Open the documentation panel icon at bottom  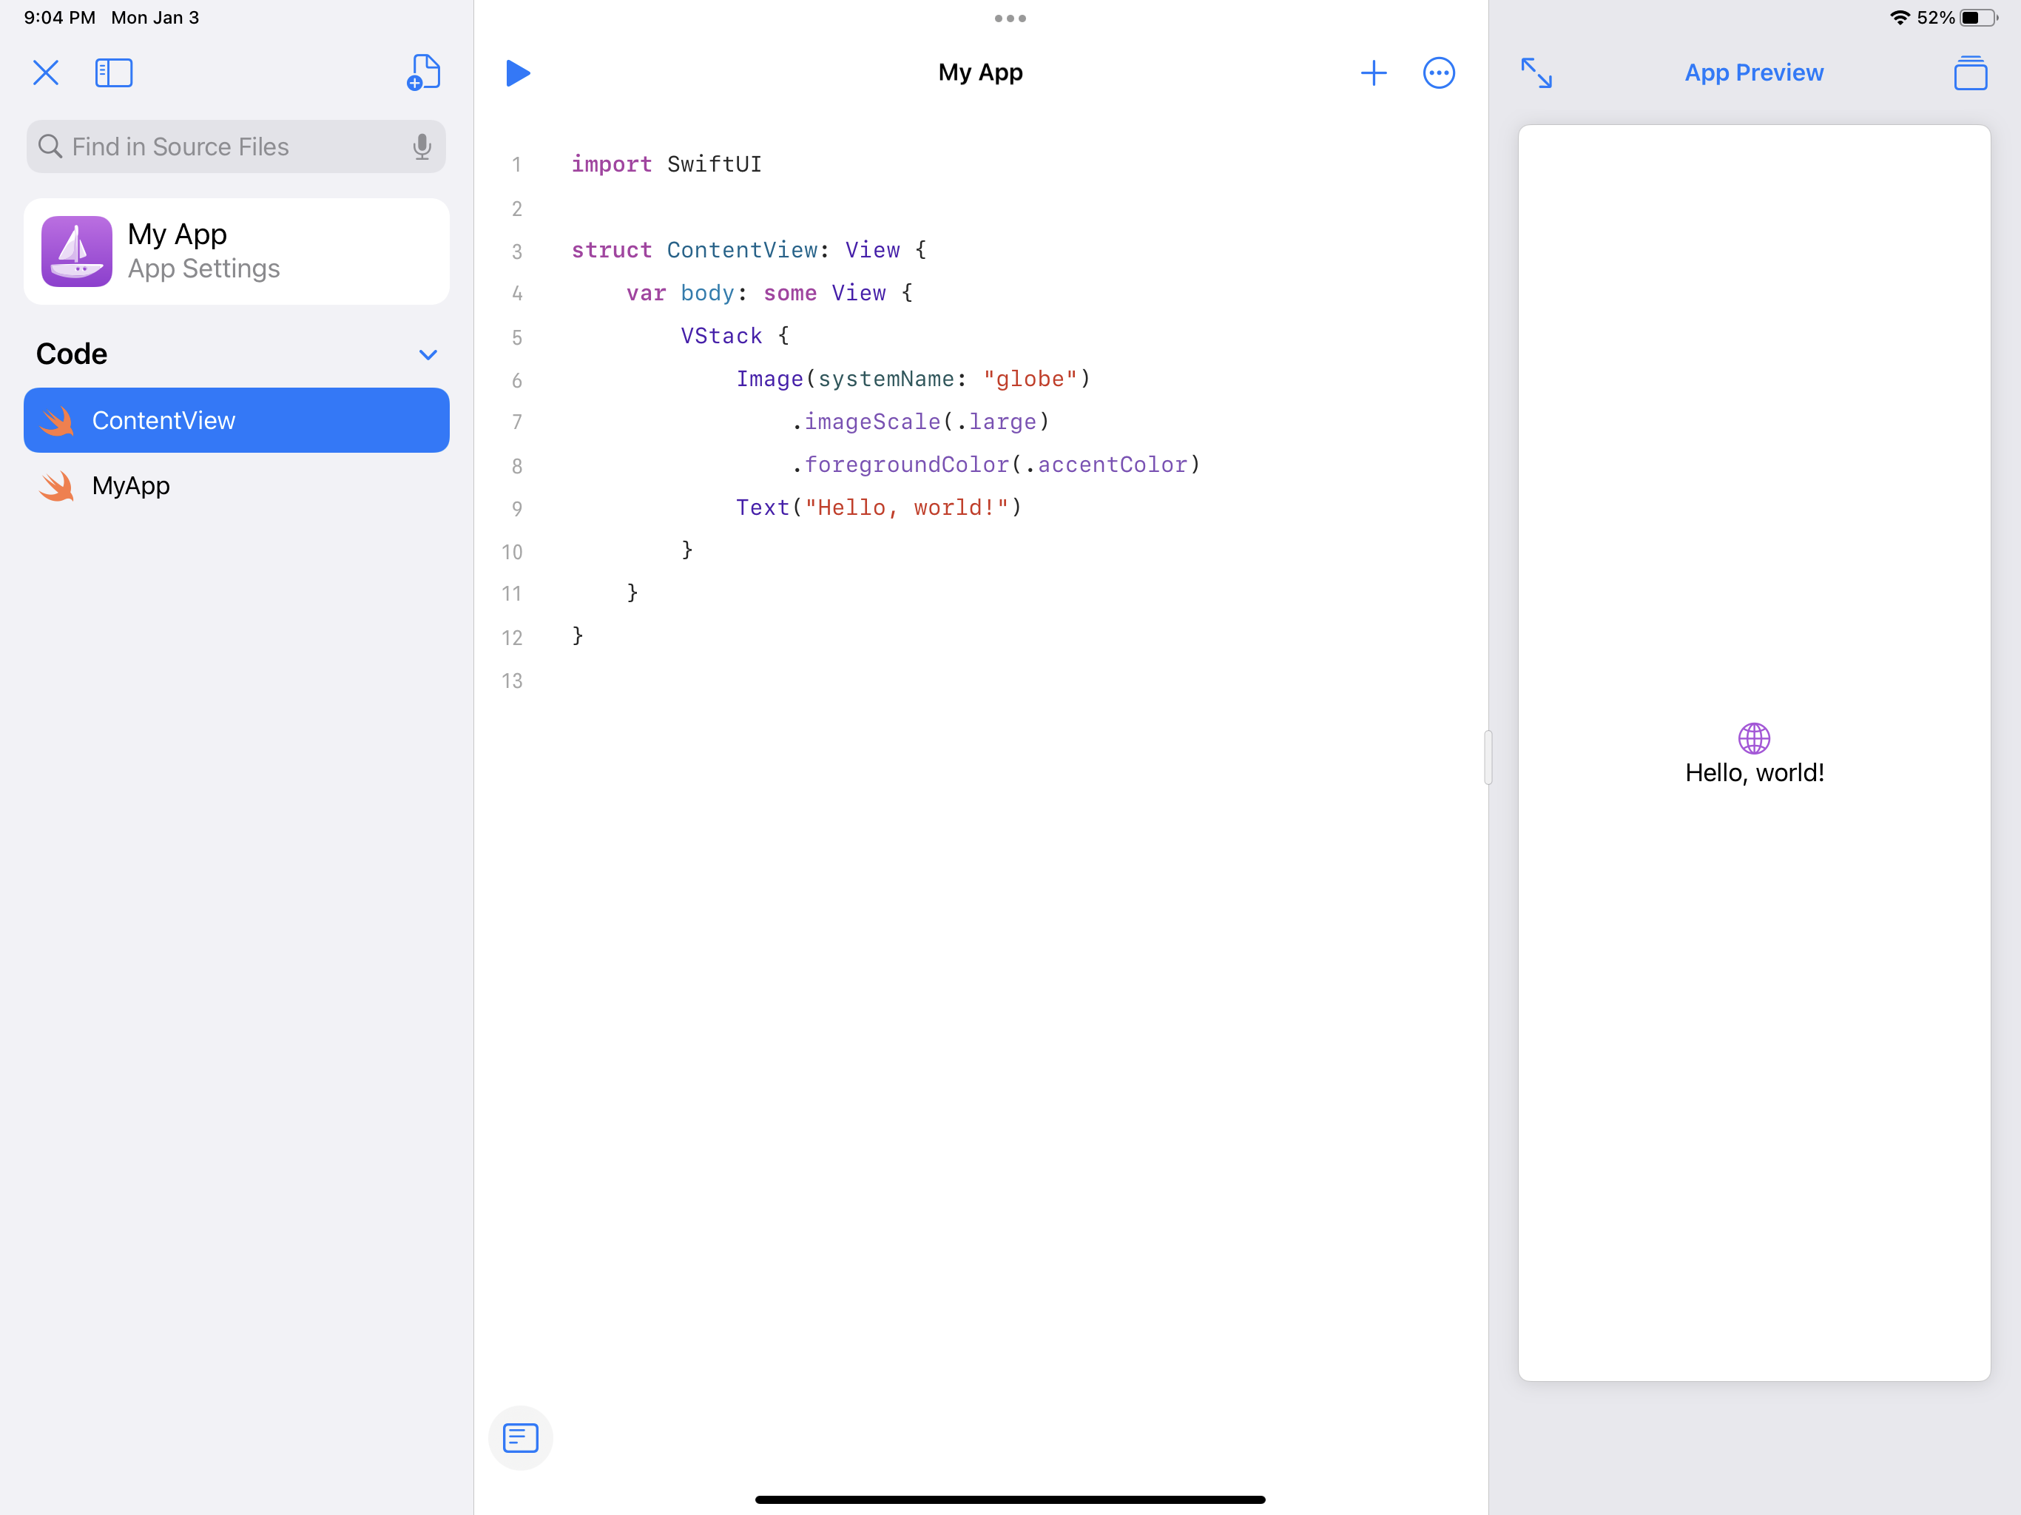pyautogui.click(x=521, y=1437)
